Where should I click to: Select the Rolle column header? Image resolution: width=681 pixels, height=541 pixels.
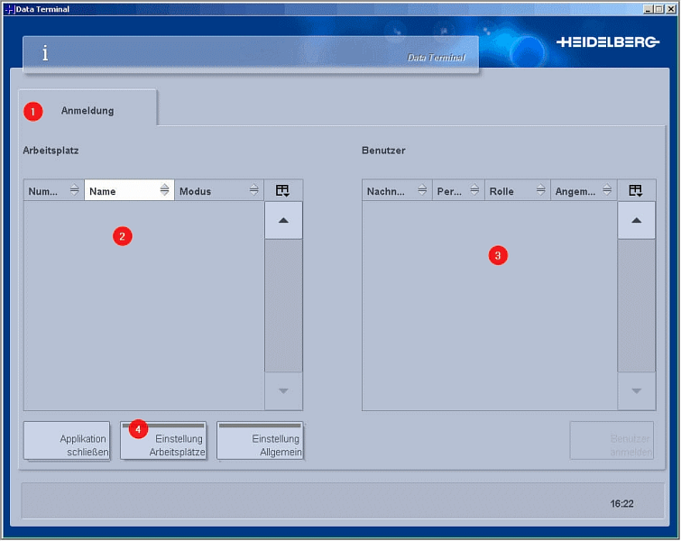coord(505,191)
